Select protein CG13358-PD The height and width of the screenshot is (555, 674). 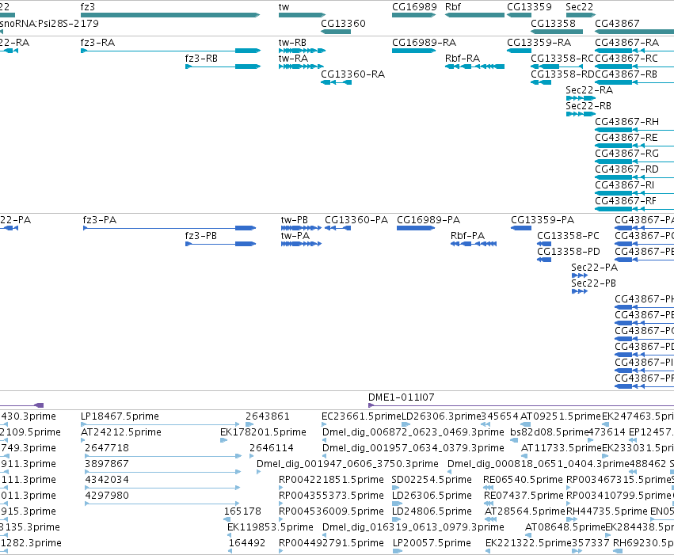coord(544,260)
